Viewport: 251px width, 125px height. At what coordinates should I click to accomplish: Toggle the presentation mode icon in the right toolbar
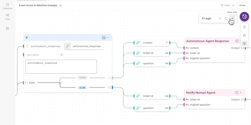click(244, 43)
